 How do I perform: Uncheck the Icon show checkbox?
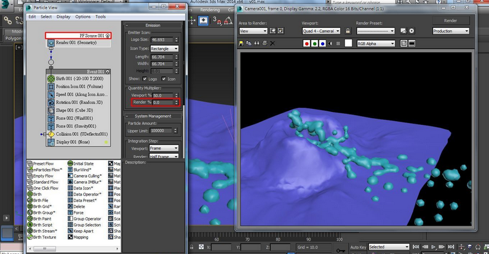pyautogui.click(x=165, y=79)
